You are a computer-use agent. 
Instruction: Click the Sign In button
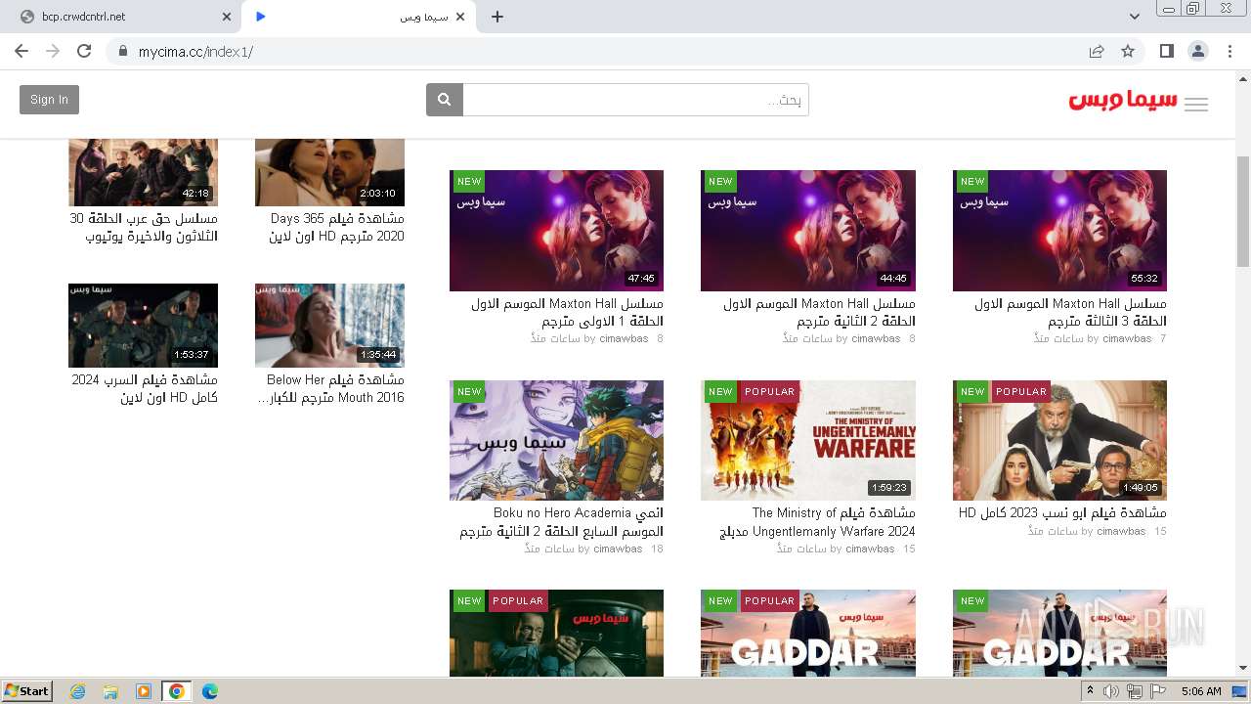49,100
